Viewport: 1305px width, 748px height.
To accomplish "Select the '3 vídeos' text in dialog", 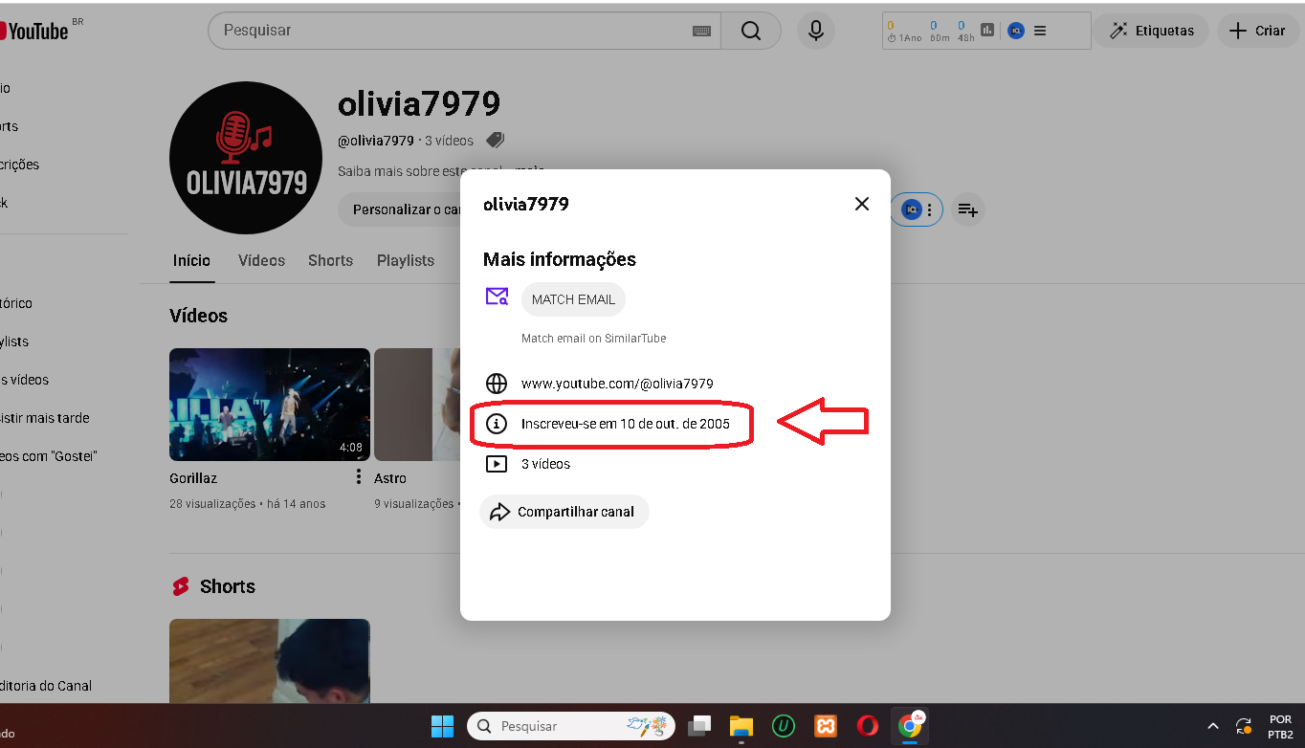I will (x=545, y=464).
